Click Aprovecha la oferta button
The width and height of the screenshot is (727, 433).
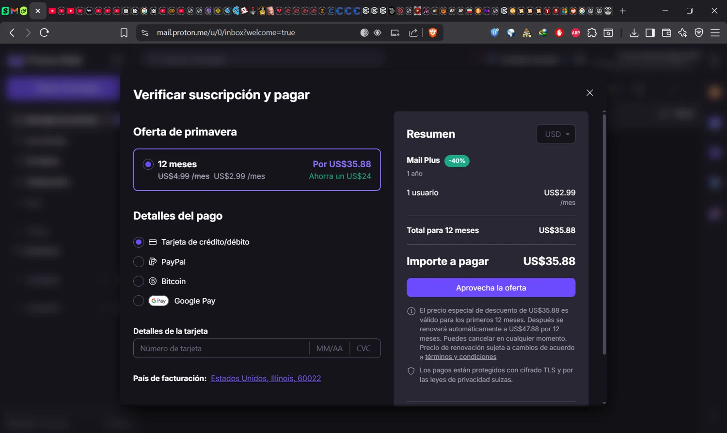[x=491, y=288]
